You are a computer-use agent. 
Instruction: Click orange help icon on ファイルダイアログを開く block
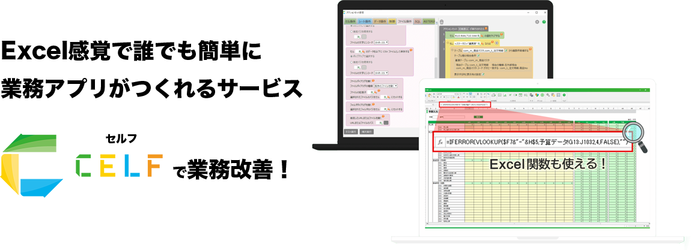pos(373,81)
